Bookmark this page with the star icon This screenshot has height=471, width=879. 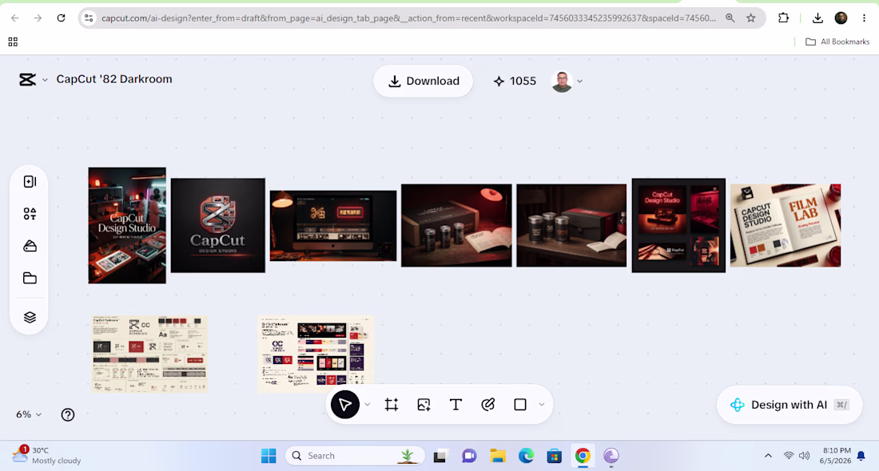751,18
